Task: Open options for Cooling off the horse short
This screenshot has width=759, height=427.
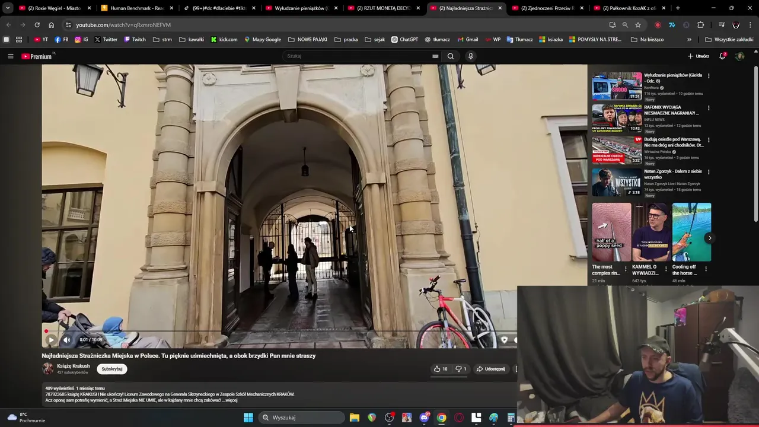Action: [706, 269]
